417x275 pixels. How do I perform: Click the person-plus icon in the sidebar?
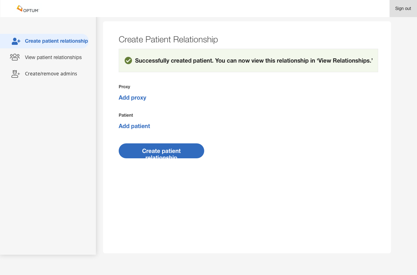[16, 41]
